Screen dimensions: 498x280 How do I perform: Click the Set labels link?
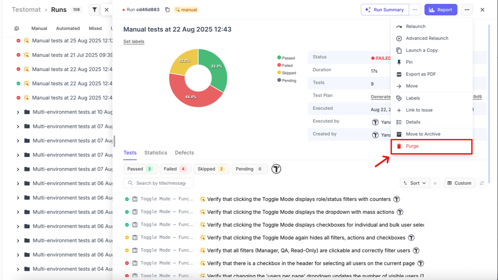(134, 42)
